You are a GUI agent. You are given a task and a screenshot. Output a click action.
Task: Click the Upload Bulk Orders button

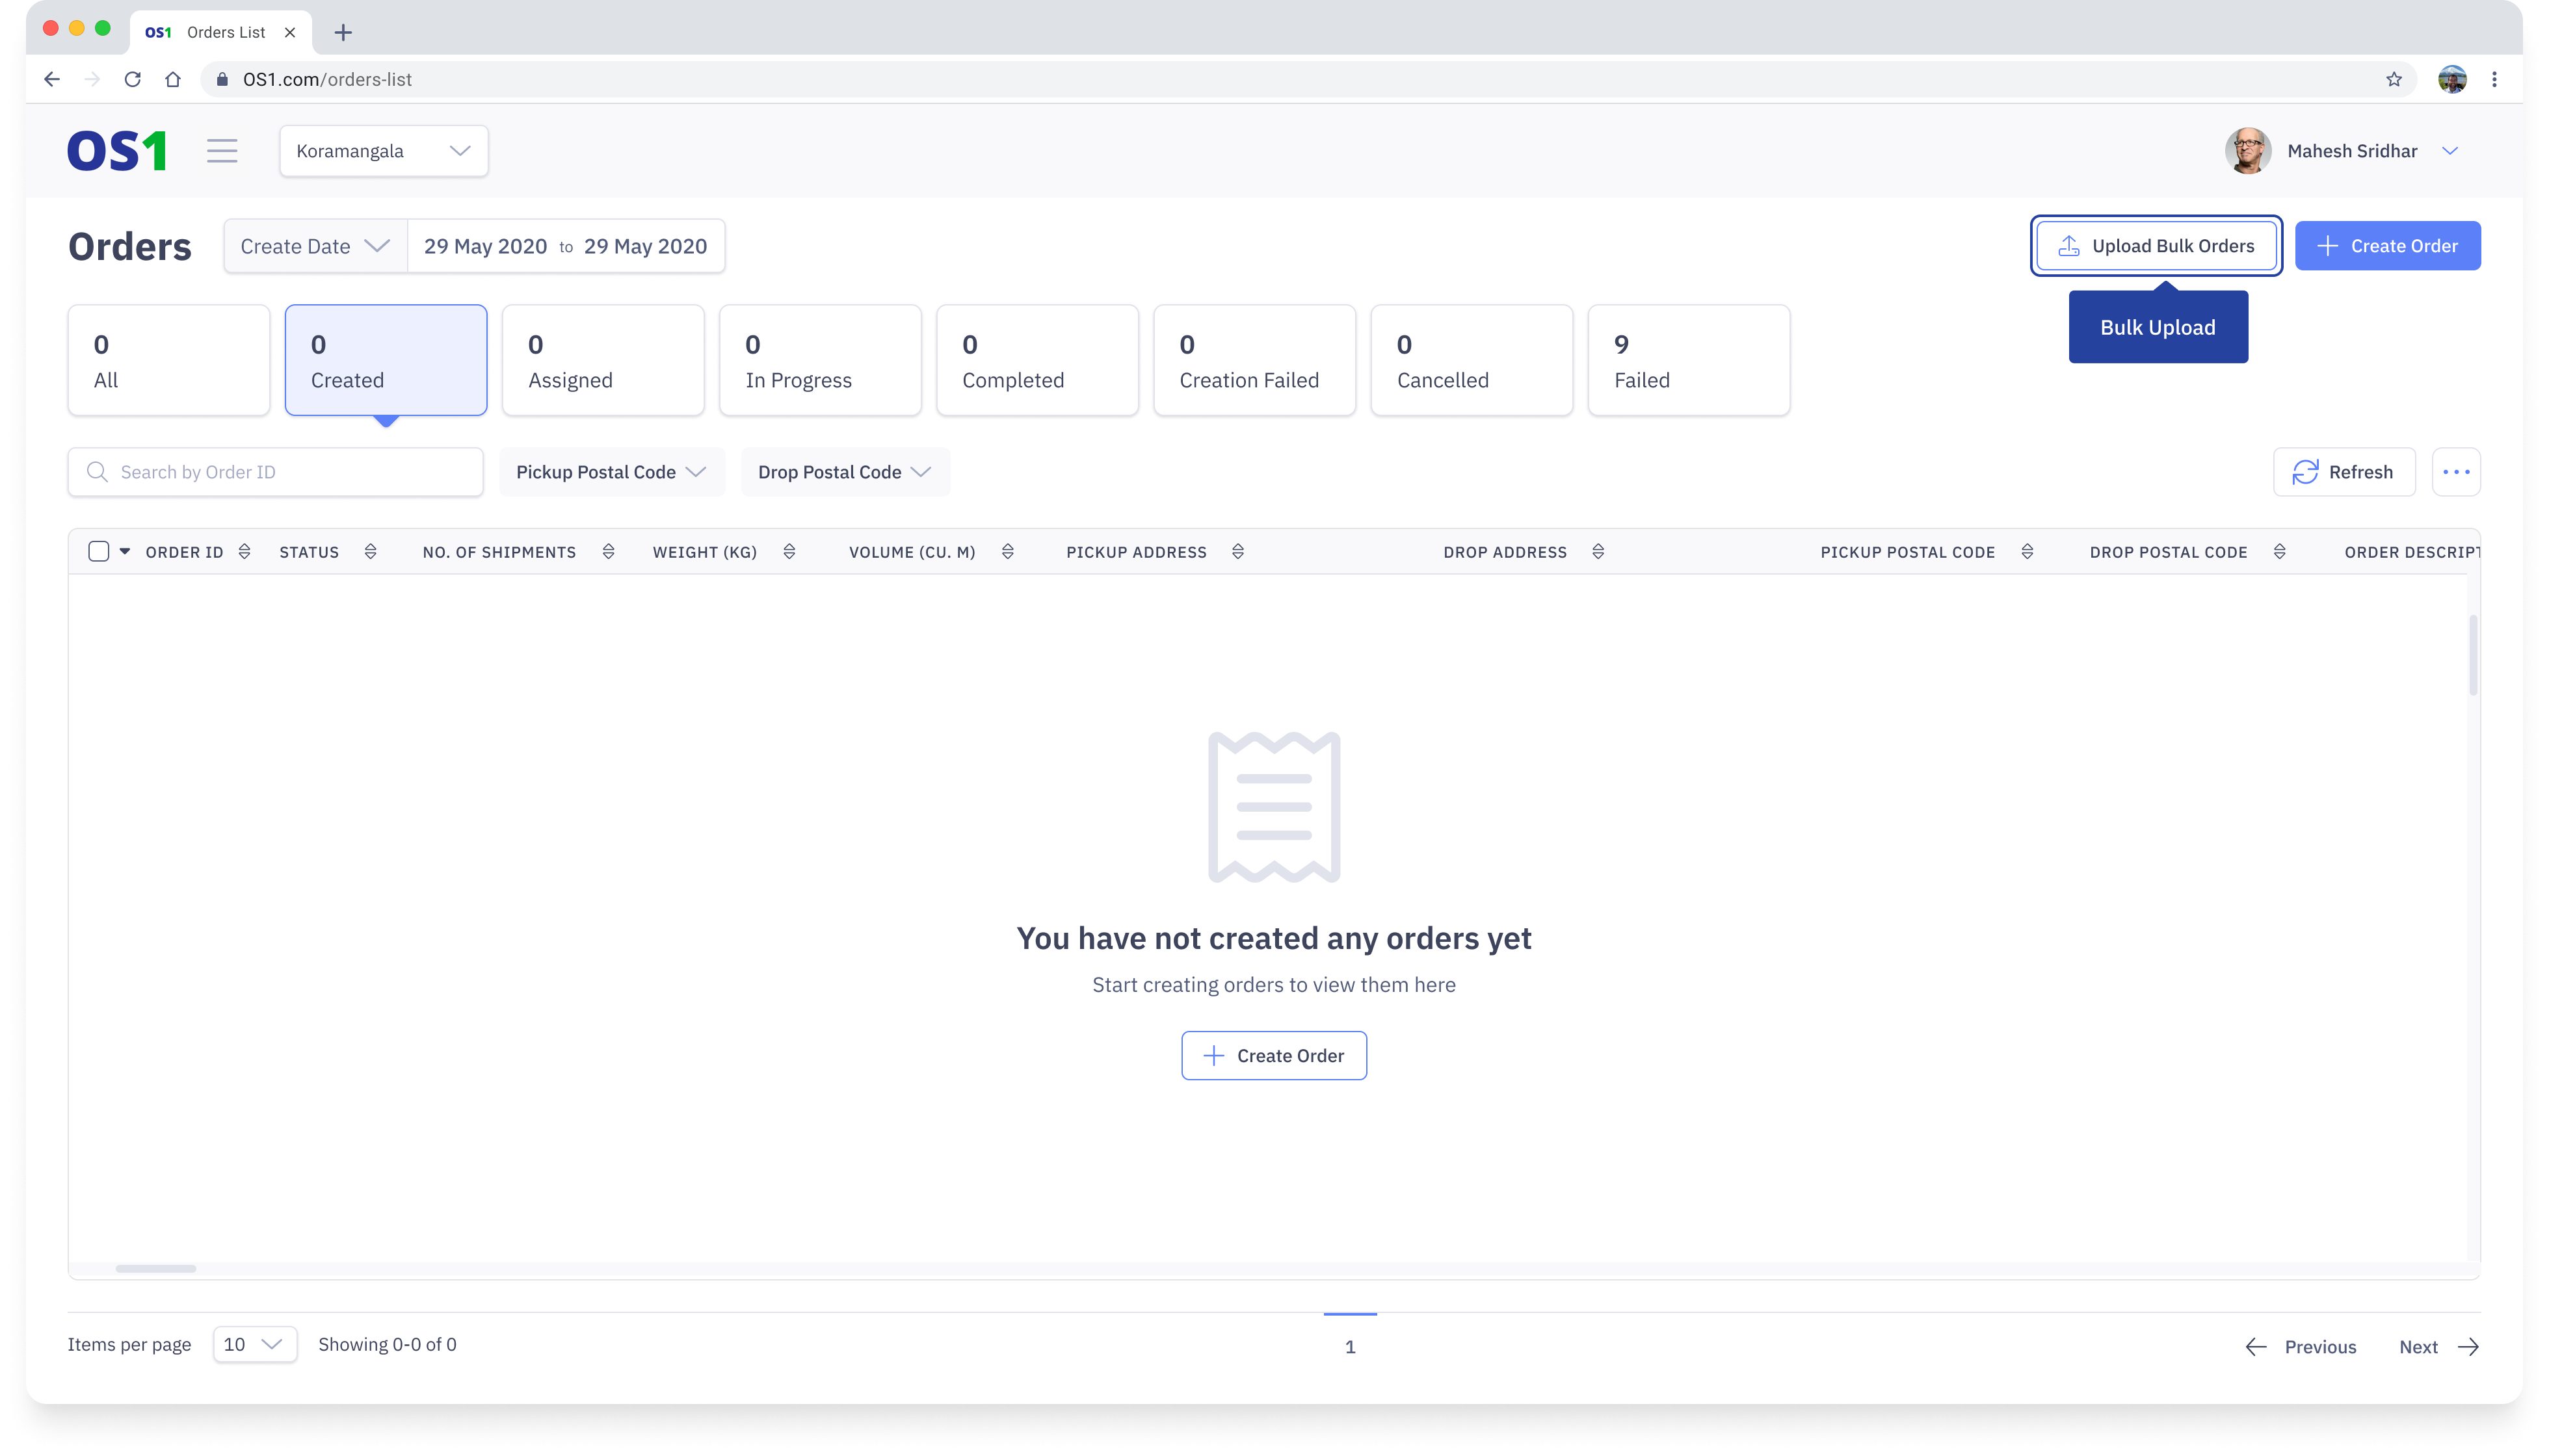tap(2156, 246)
